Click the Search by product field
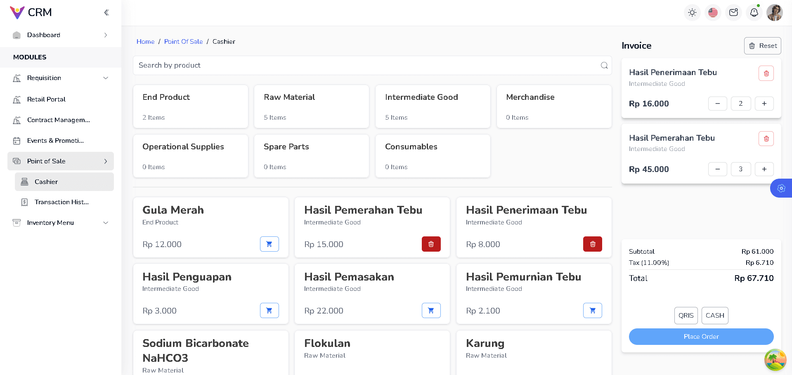This screenshot has width=792, height=375. click(x=367, y=65)
